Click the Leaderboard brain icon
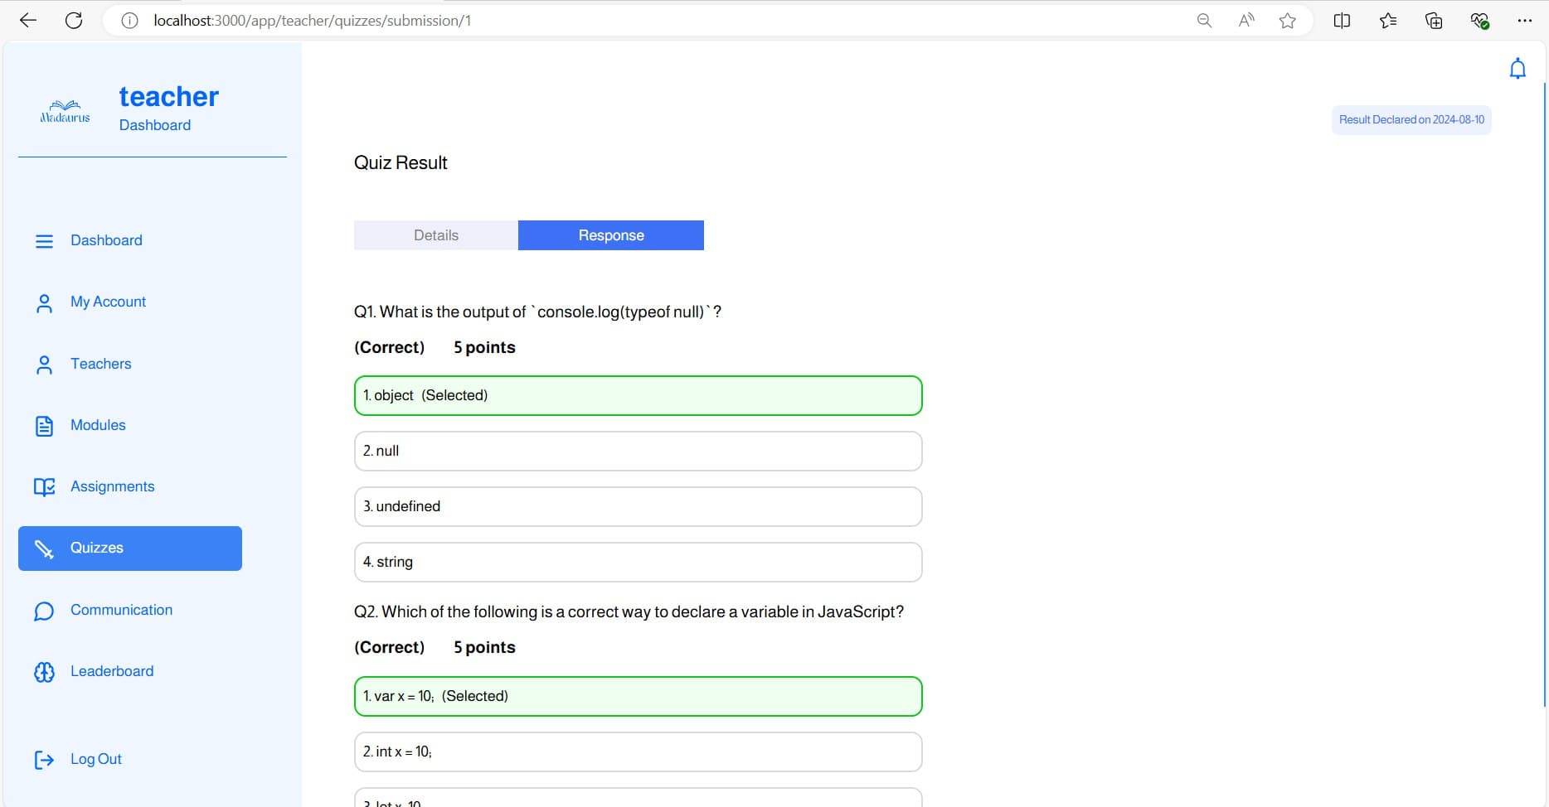The image size is (1549, 807). (x=44, y=672)
